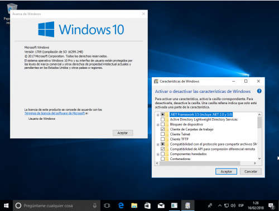
Task: Select the Componentes heredados row label
Action: 188,154
